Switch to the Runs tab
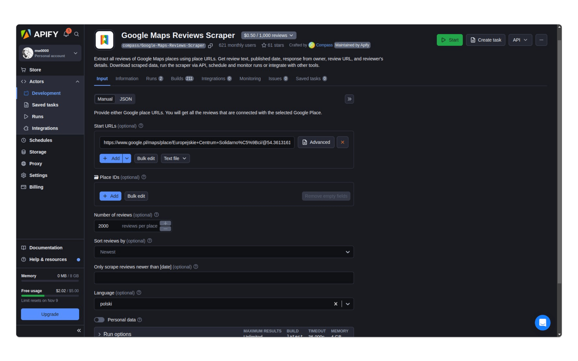This screenshot has height=361, width=578. (x=154, y=79)
